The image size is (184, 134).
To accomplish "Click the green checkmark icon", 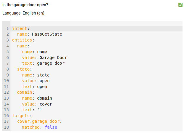I will click(x=180, y=5).
